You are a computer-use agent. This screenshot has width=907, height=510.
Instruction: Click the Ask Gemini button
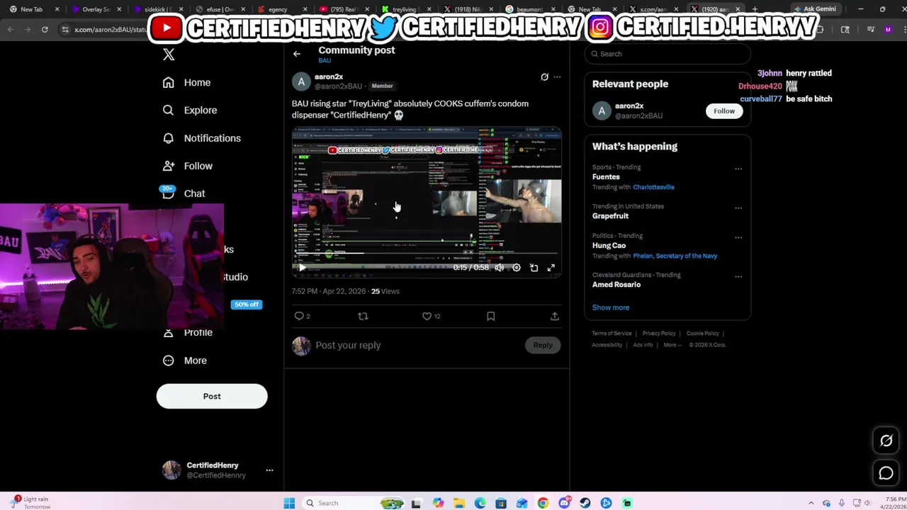[815, 9]
